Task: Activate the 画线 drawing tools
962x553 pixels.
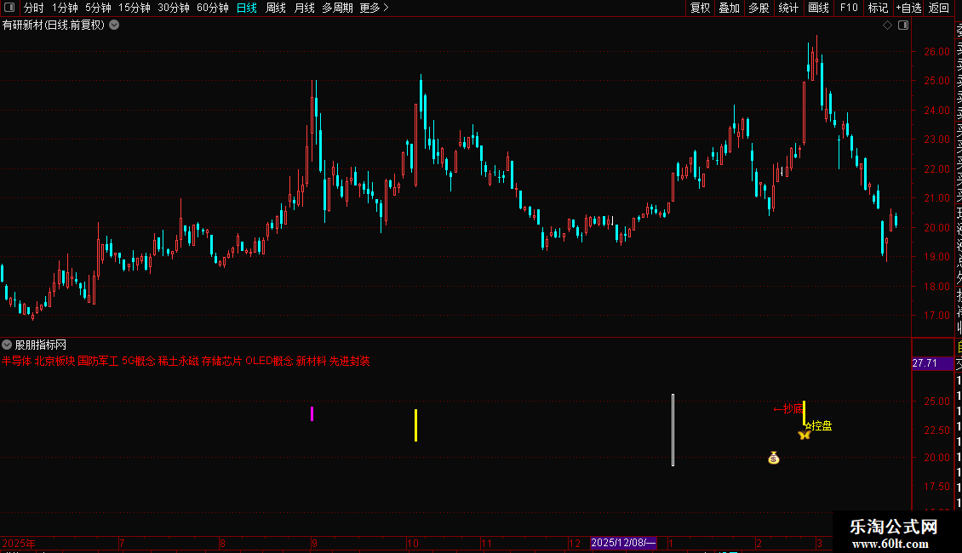Action: pyautogui.click(x=818, y=8)
